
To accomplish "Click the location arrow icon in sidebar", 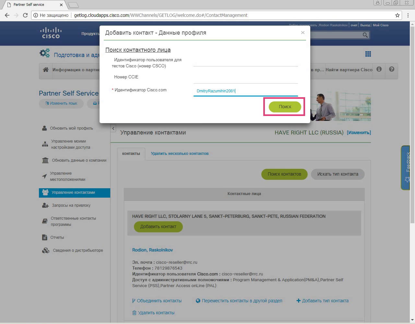I will pos(44,176).
